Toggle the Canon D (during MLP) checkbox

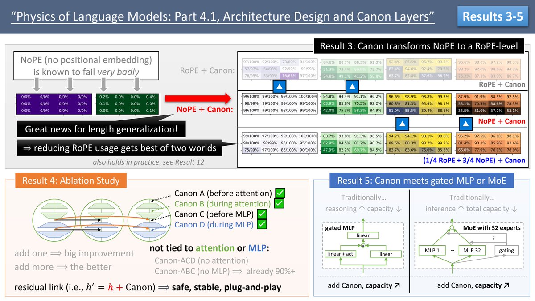tap(262, 224)
